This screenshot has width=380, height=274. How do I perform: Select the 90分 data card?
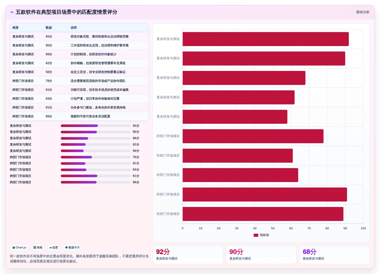[261, 254]
